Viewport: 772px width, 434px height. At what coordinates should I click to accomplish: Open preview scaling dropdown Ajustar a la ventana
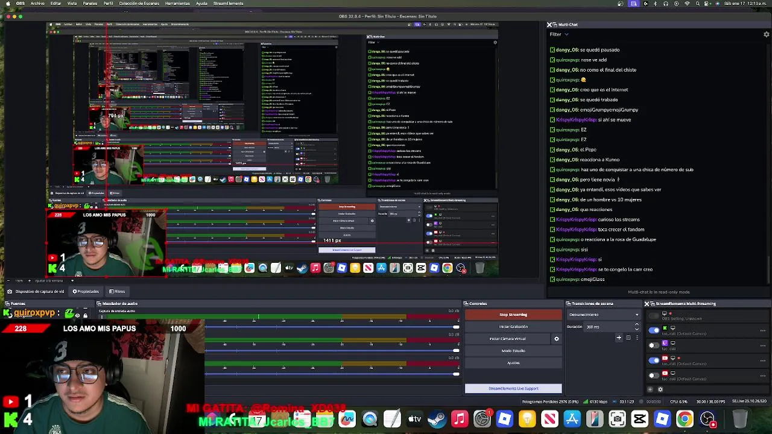point(54,281)
